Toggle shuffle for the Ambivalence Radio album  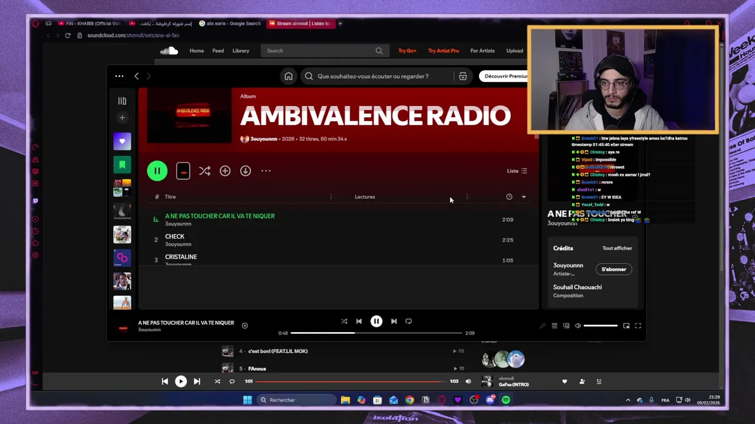pyautogui.click(x=204, y=171)
